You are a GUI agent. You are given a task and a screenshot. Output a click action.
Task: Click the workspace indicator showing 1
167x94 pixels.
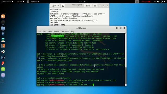pyautogui.click(x=137, y=2)
